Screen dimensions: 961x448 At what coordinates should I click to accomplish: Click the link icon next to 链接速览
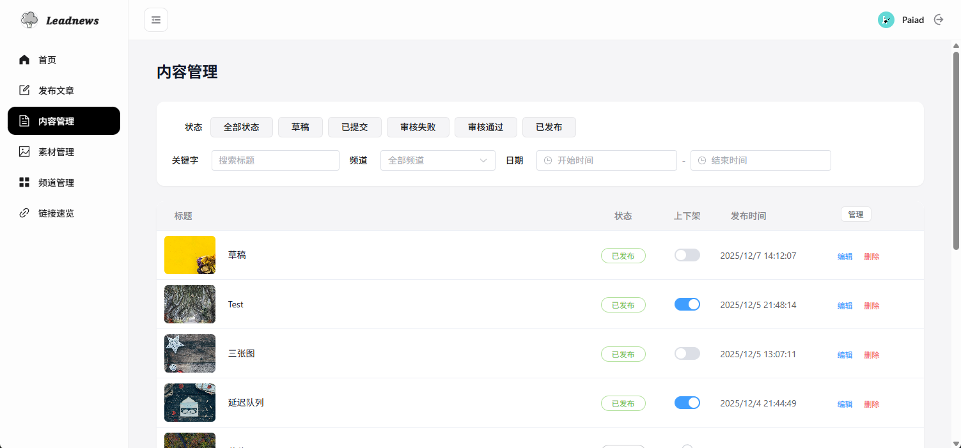coord(24,213)
